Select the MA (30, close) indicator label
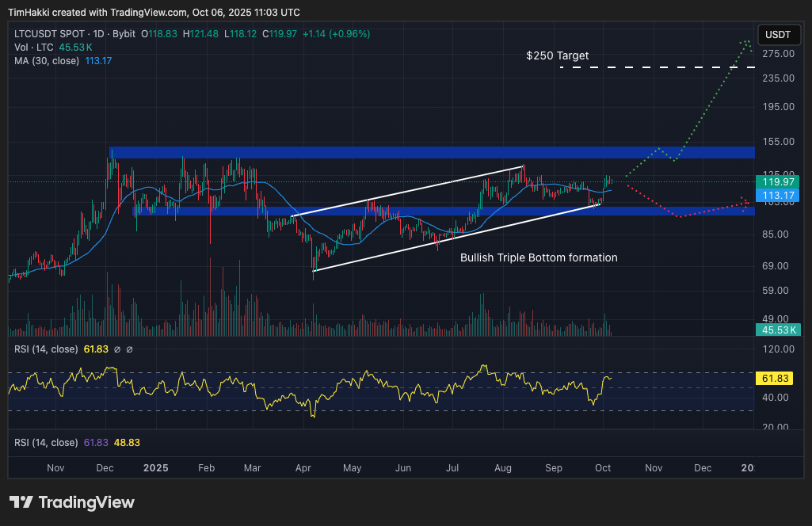This screenshot has height=526, width=812. (x=47, y=61)
